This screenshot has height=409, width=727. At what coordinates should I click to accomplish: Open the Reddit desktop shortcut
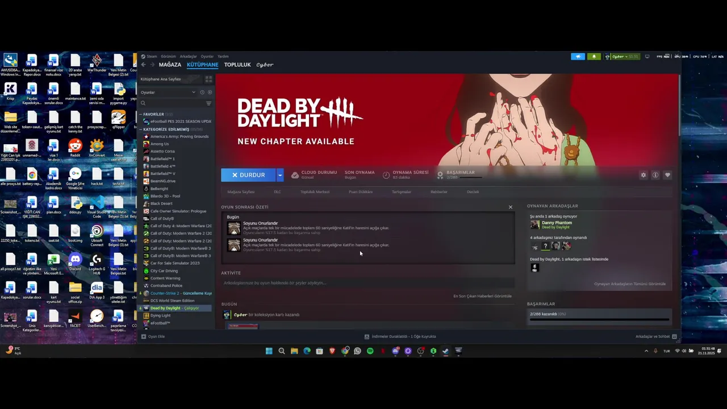(75, 148)
